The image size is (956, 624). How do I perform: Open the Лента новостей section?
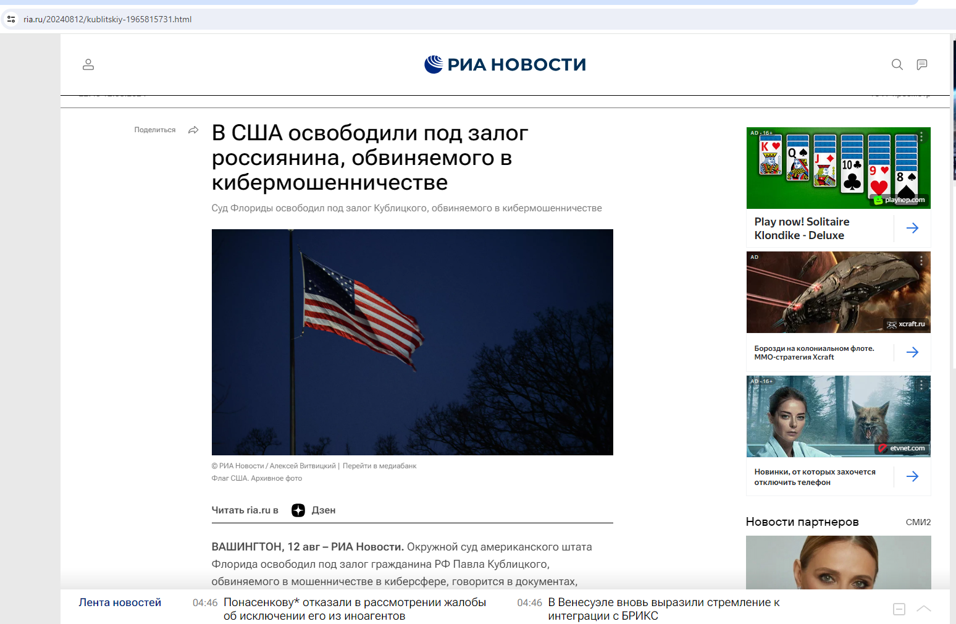click(120, 602)
